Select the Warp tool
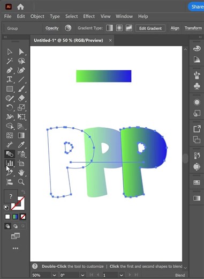204x279 pixels. point(10,117)
